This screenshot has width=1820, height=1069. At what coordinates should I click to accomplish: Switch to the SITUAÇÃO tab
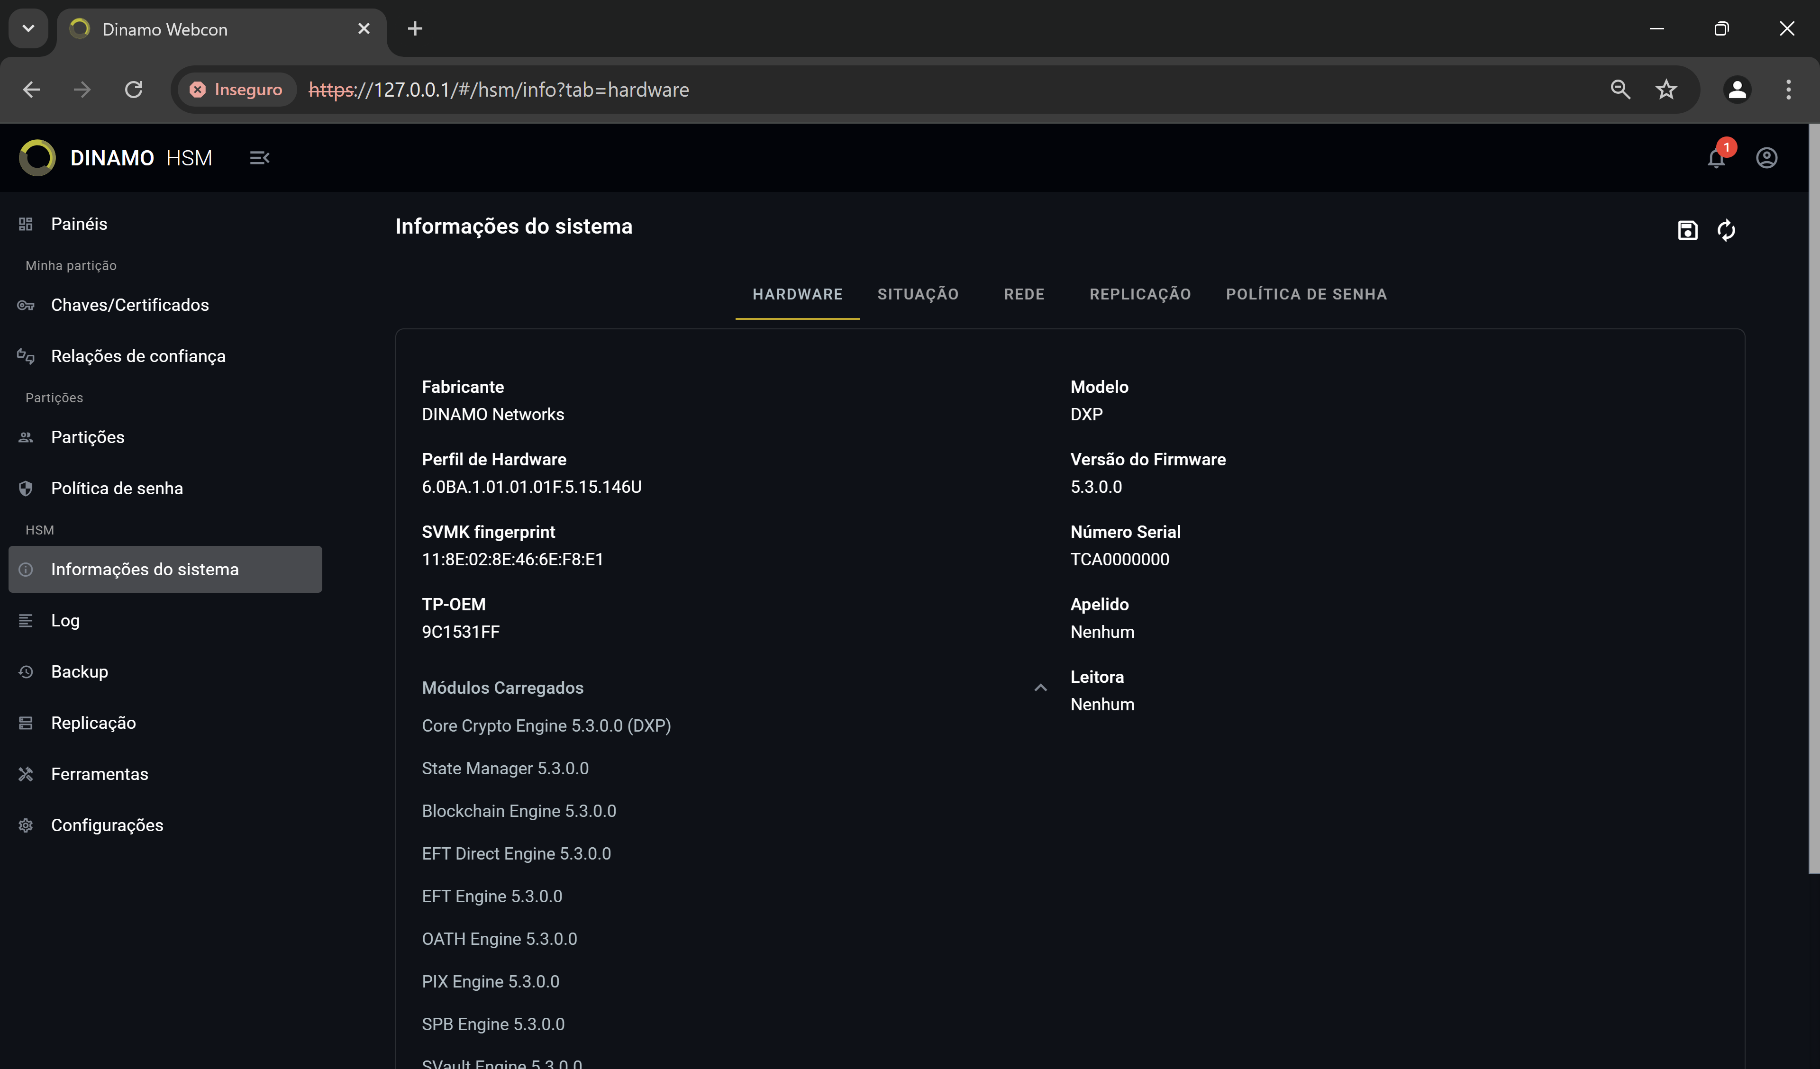(x=918, y=294)
